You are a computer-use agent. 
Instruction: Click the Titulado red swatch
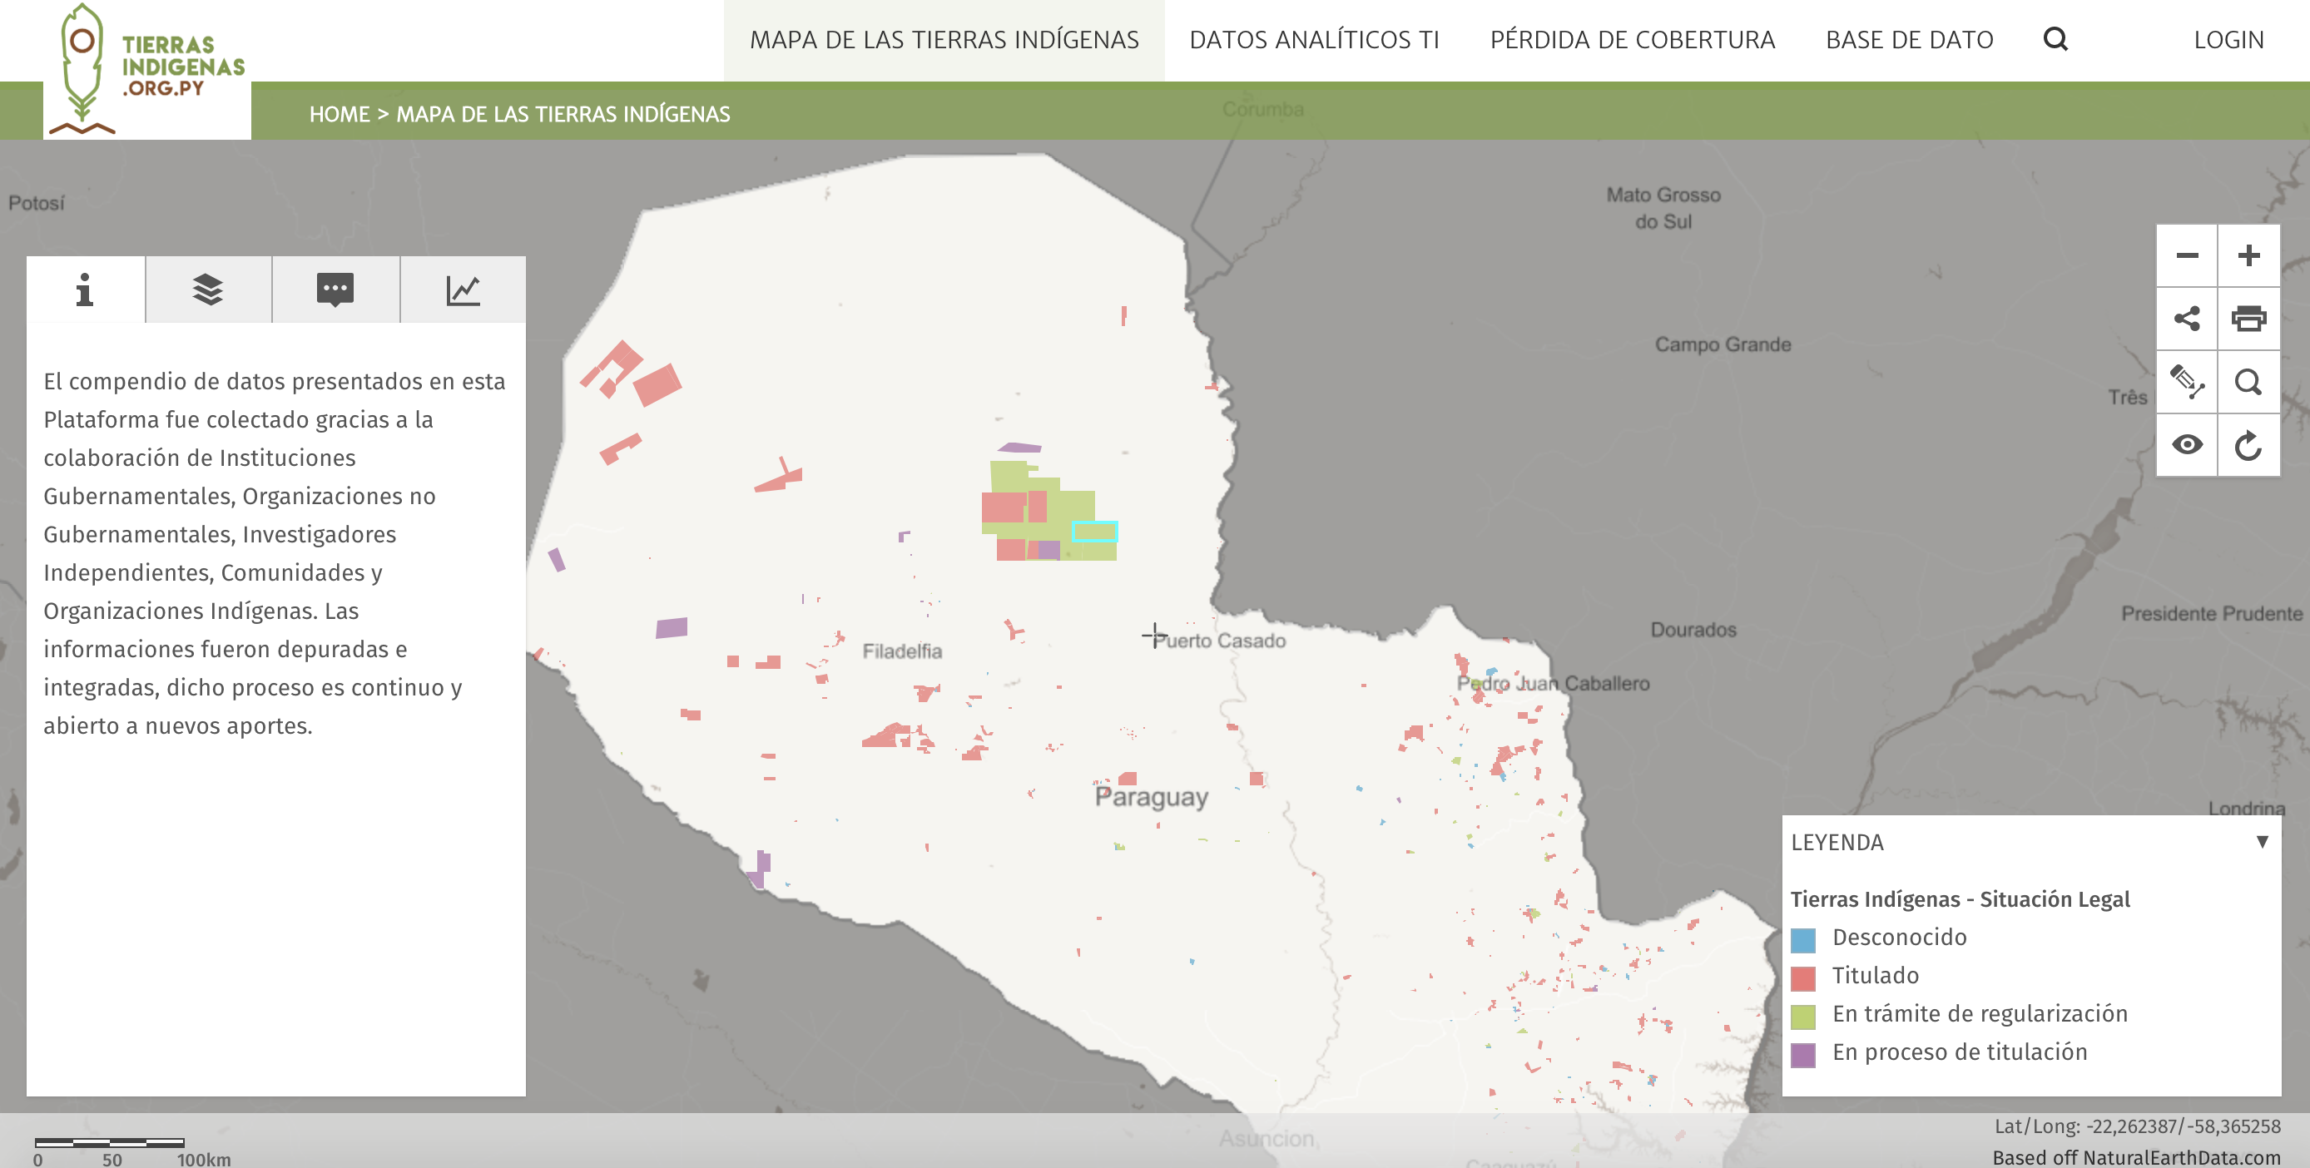point(1802,978)
